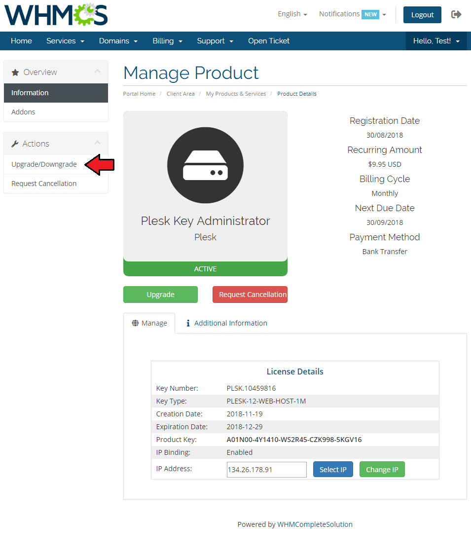This screenshot has width=471, height=556.
Task: Click the Monthly billing cycle value
Action: (x=385, y=193)
